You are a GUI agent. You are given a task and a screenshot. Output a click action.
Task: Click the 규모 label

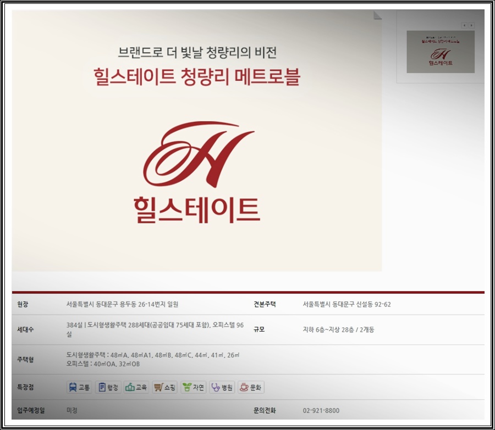point(259,330)
